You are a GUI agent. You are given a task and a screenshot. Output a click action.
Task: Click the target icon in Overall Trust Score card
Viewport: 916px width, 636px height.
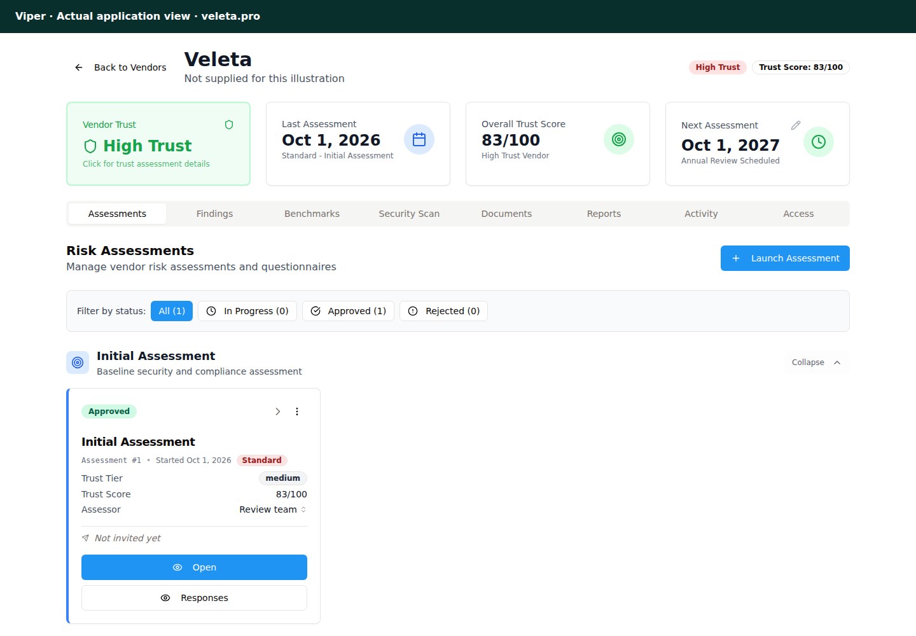point(619,139)
